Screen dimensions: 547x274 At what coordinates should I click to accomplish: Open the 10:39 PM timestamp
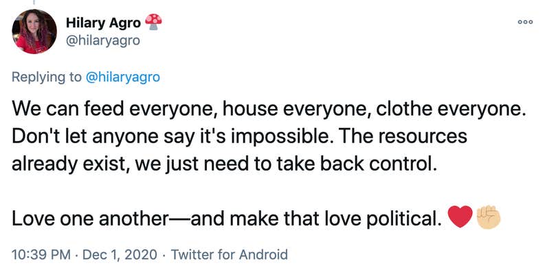click(41, 255)
